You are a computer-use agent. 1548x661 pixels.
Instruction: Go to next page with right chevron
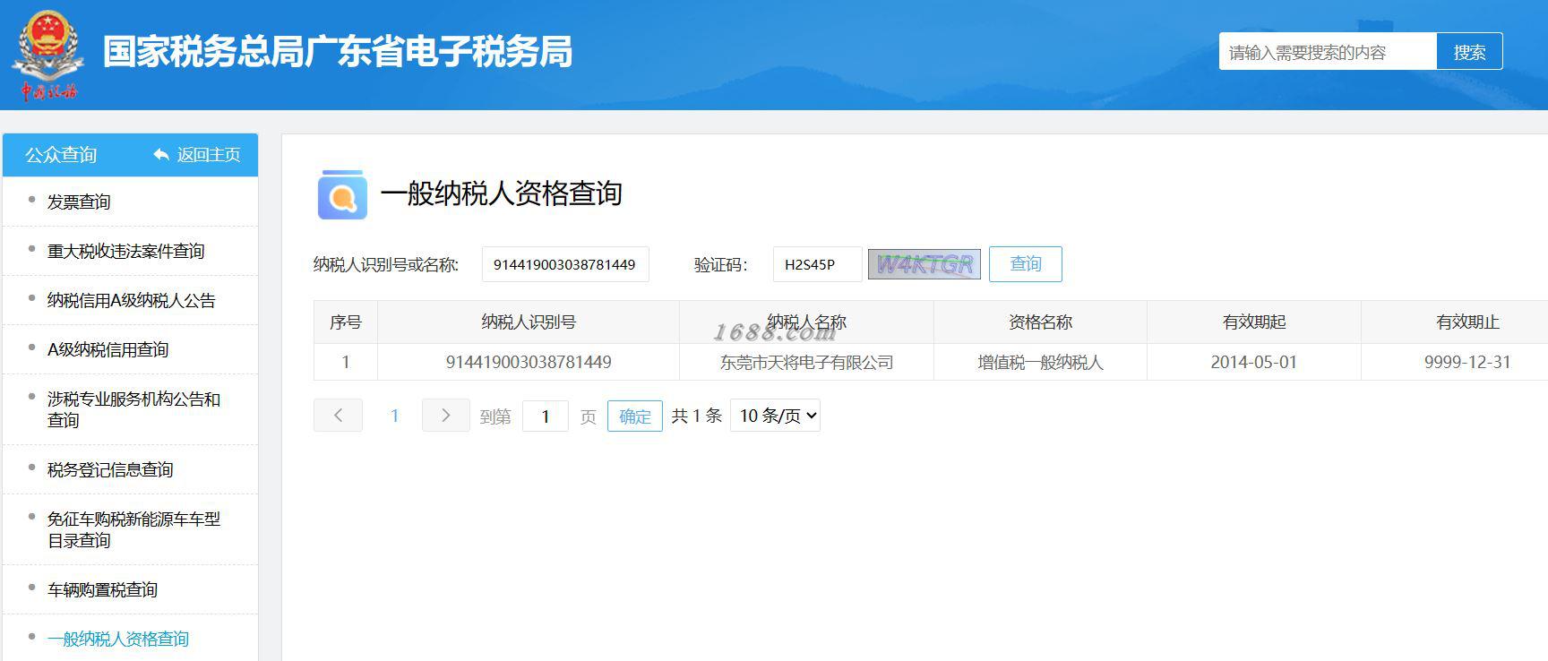[445, 416]
